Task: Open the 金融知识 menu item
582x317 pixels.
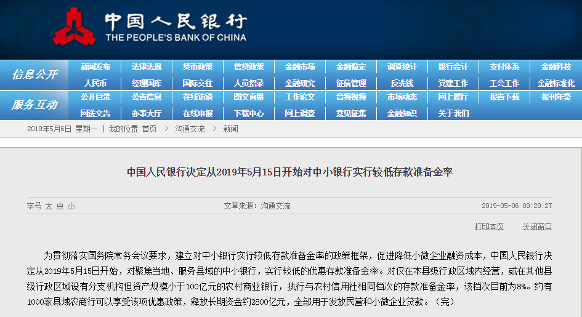Action: (402, 113)
